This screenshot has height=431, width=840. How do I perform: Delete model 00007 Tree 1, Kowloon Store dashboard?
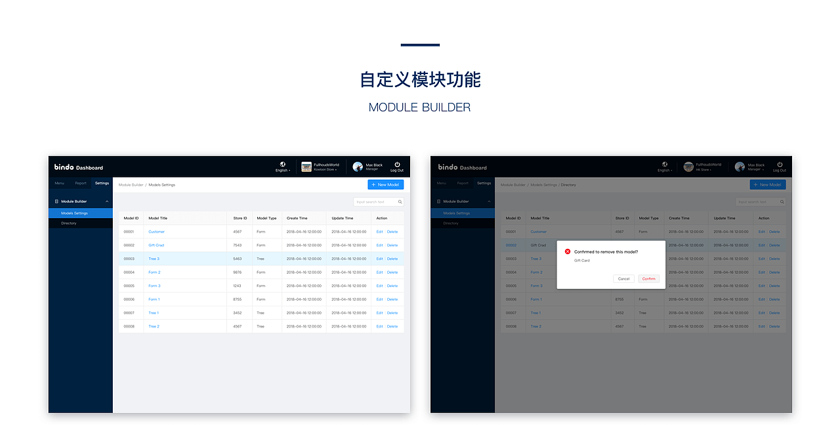(392, 313)
